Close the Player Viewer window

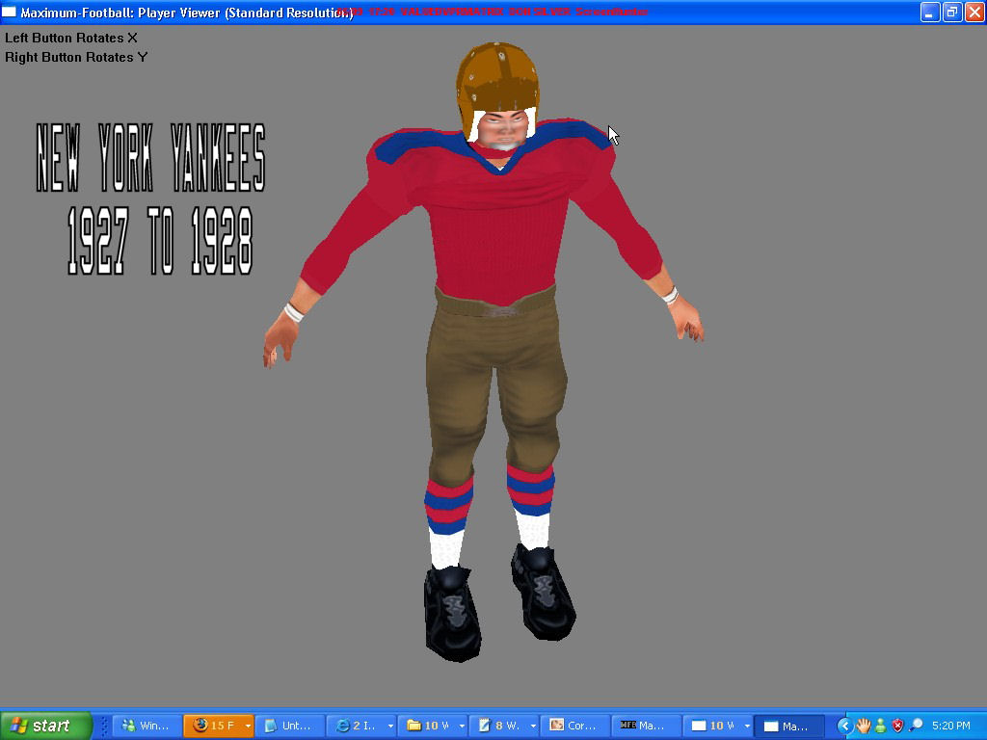974,12
